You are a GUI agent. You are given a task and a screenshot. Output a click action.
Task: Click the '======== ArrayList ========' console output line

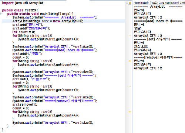[x=158, y=7]
